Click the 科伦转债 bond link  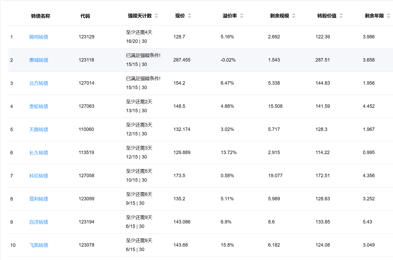(x=39, y=176)
